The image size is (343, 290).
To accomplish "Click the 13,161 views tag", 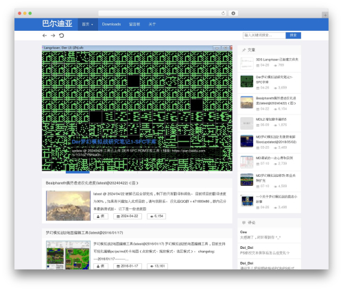I will point(157,266).
